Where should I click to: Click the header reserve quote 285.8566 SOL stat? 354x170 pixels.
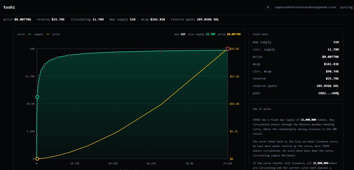click(x=195, y=20)
